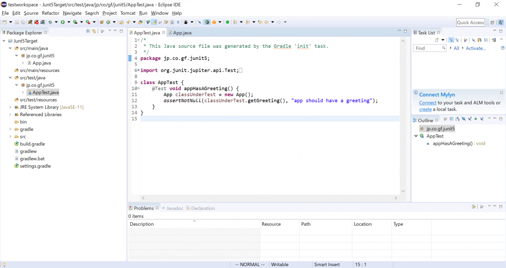Click the Run button in the toolbar
The image size is (506, 268).
pyautogui.click(x=62, y=22)
